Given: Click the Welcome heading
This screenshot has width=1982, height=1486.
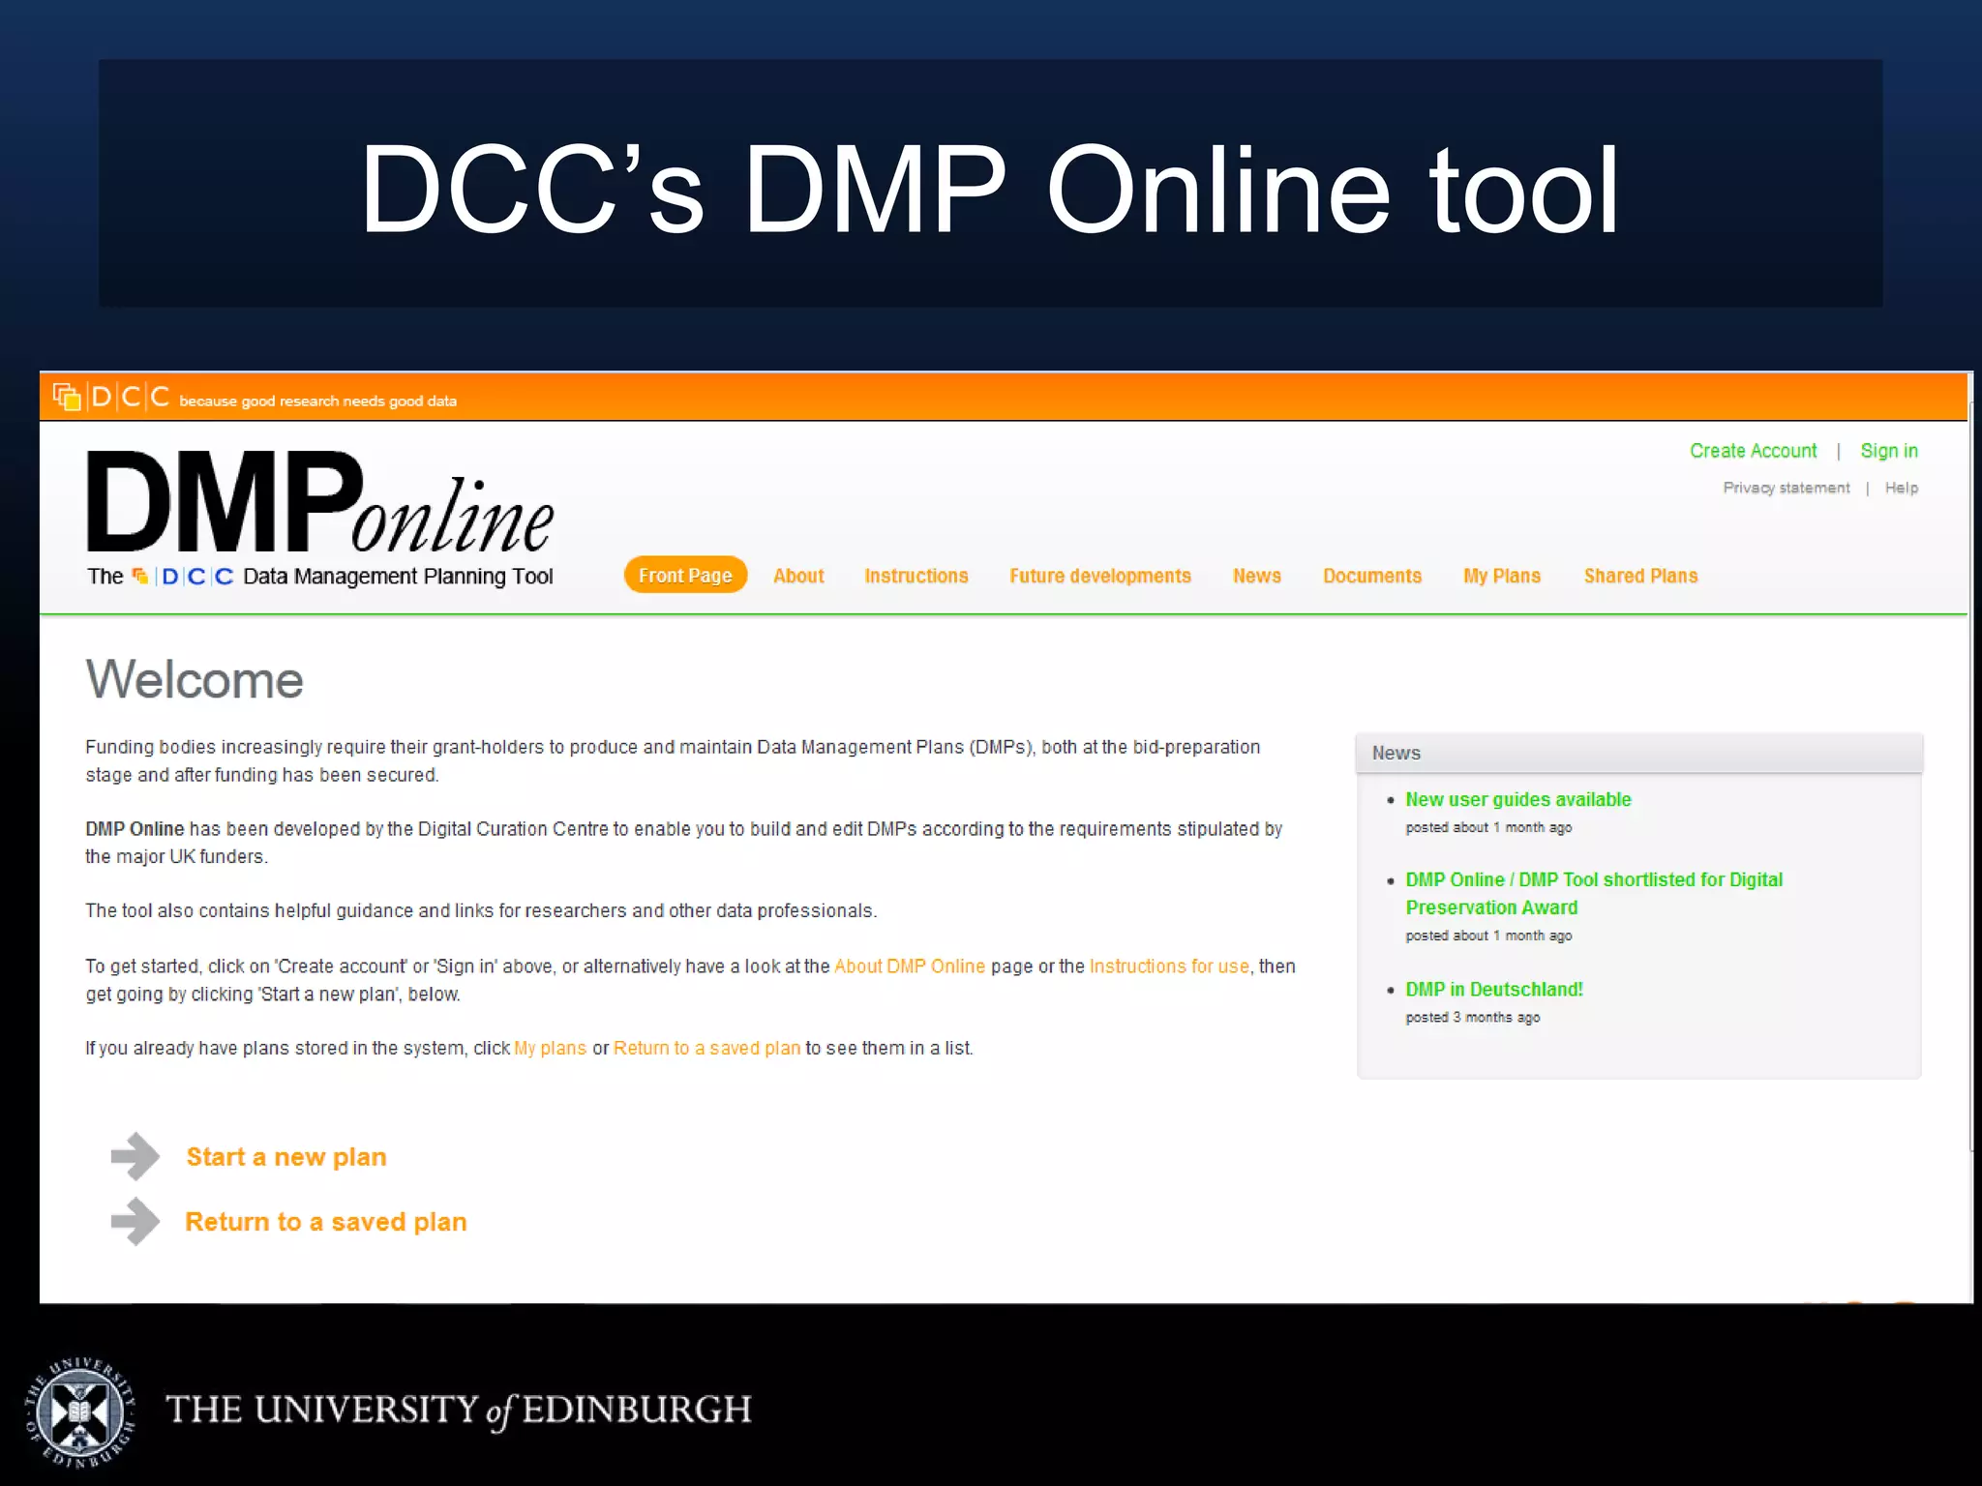Looking at the screenshot, I should [x=195, y=679].
